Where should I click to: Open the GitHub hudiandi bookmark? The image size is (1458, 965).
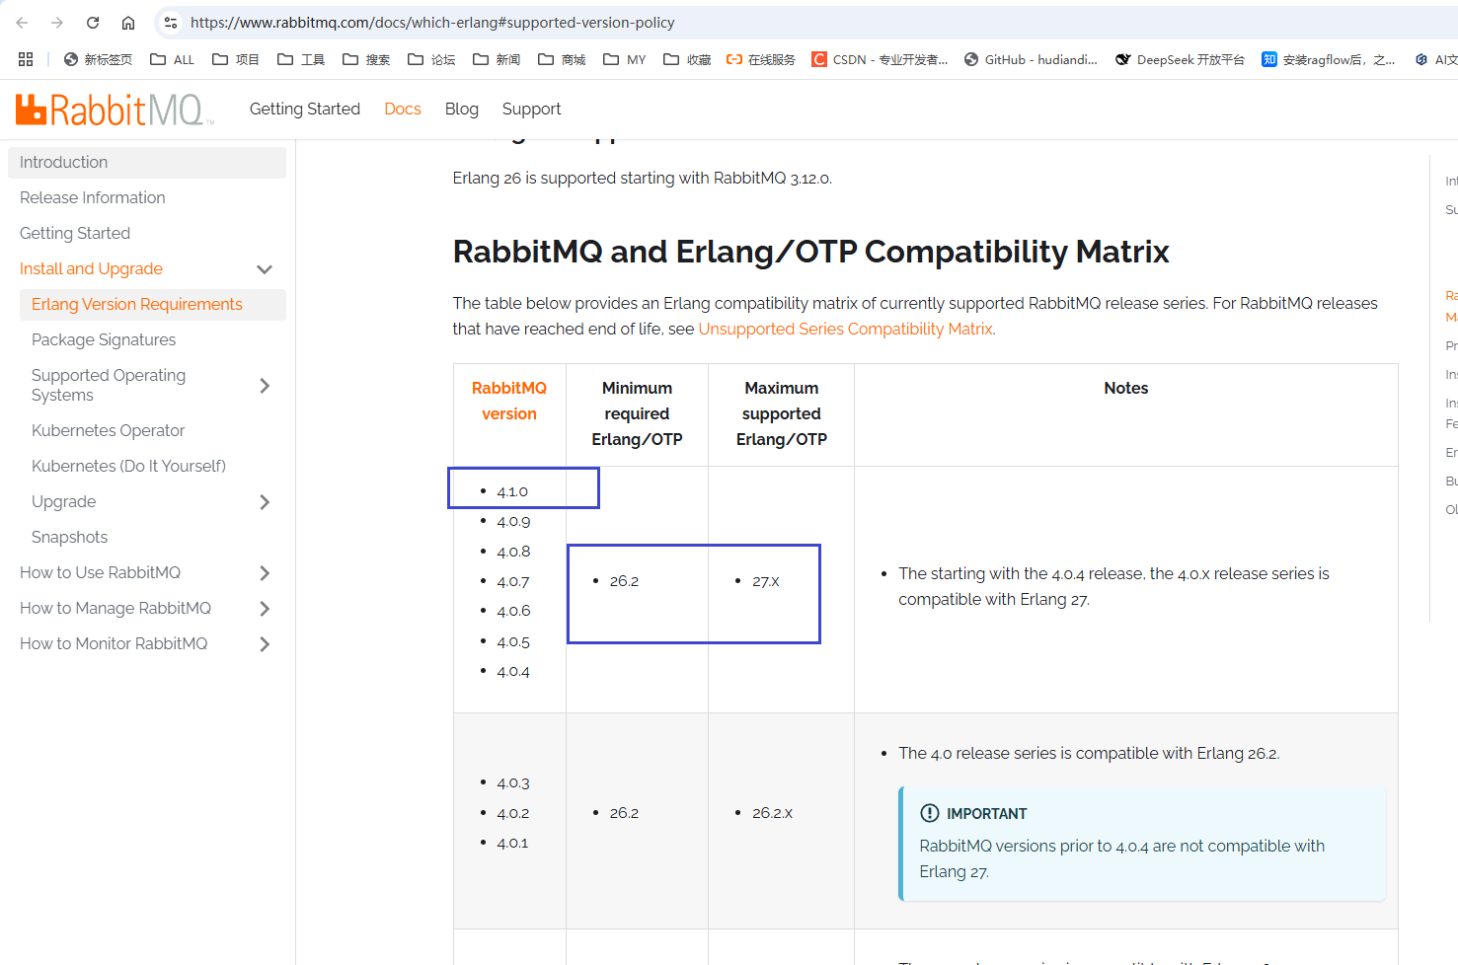1031,59
